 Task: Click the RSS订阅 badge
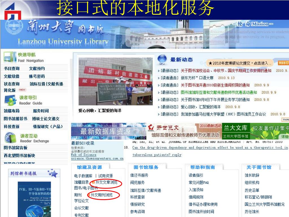(x=283, y=63)
